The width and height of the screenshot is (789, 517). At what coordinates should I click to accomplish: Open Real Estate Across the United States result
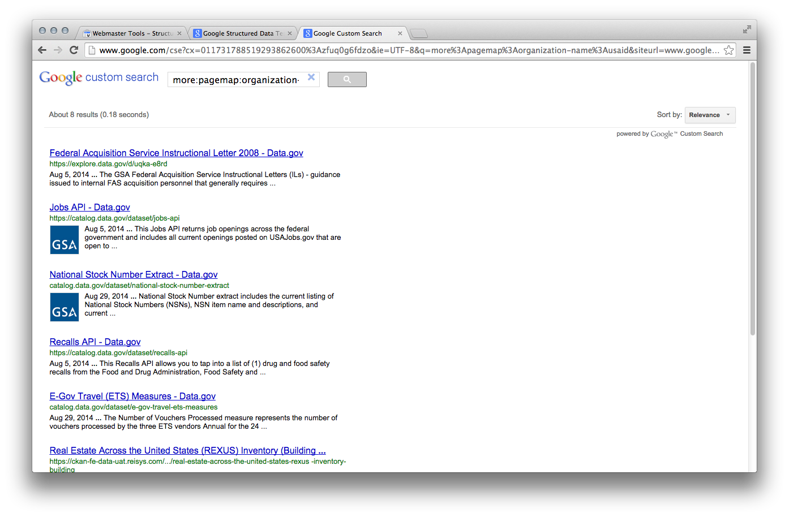click(187, 450)
